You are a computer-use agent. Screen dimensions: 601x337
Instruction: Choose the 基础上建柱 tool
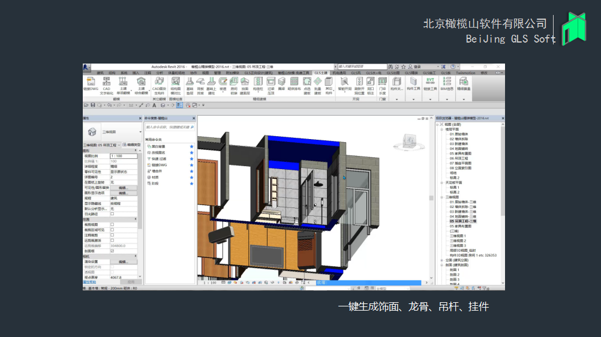pos(211,86)
